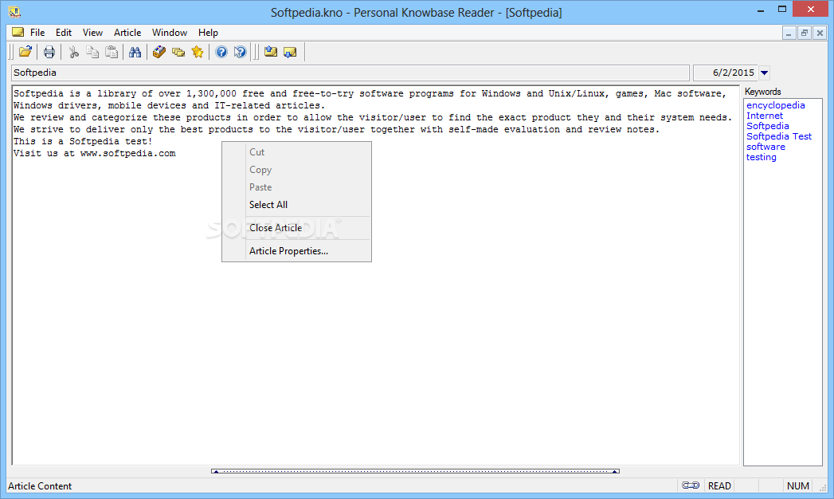Open the date dropdown arrow
This screenshot has width=834, height=499.
[x=765, y=73]
